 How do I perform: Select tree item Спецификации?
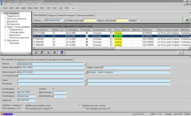pyautogui.click(x=17, y=32)
